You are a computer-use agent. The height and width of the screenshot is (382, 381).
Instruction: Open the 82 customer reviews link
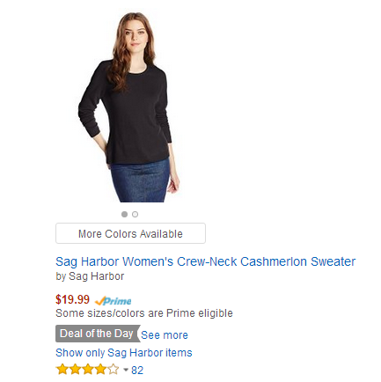(x=137, y=371)
